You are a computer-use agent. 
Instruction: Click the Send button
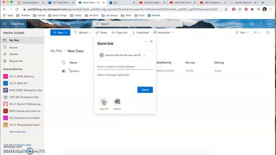click(x=145, y=90)
